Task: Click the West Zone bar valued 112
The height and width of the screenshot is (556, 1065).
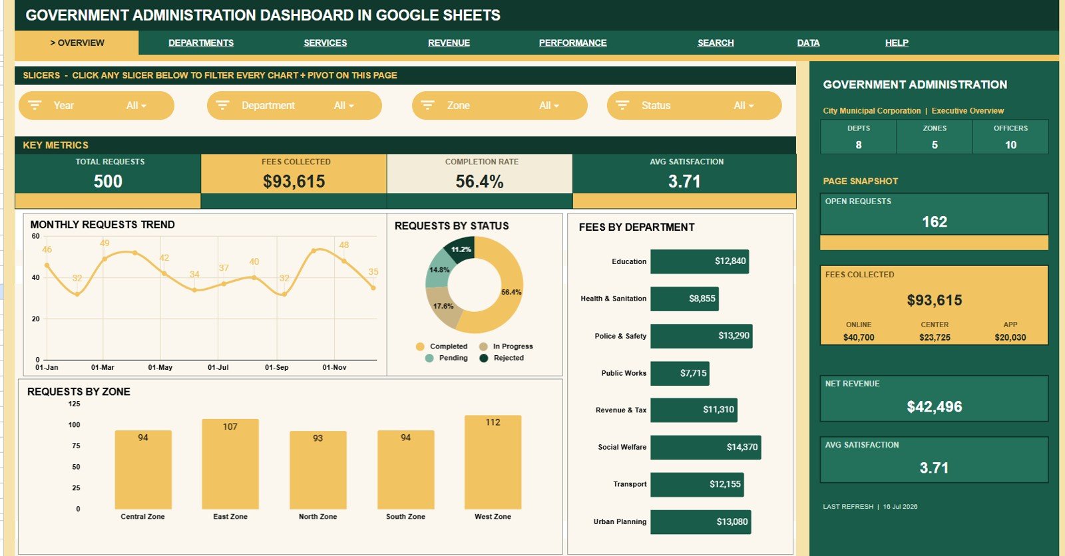Action: click(x=493, y=462)
